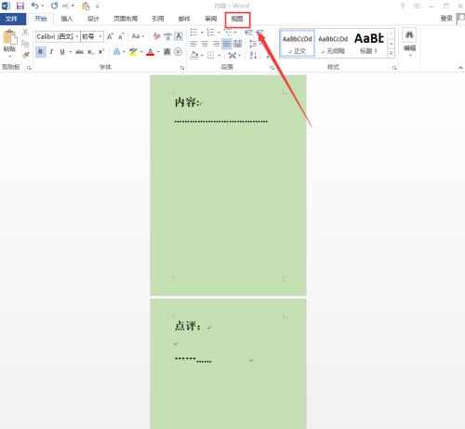Open the font size dropdown
Image resolution: width=465 pixels, height=429 pixels.
(92, 36)
